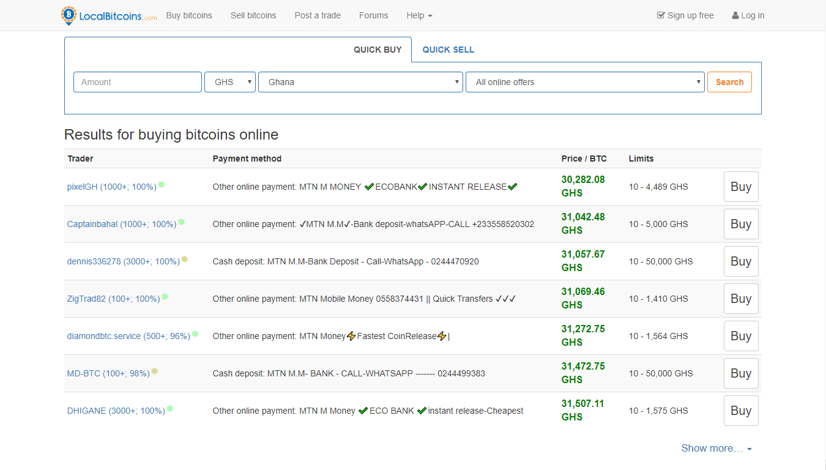Click the Price / BTC column header
826x470 pixels.
pos(584,159)
